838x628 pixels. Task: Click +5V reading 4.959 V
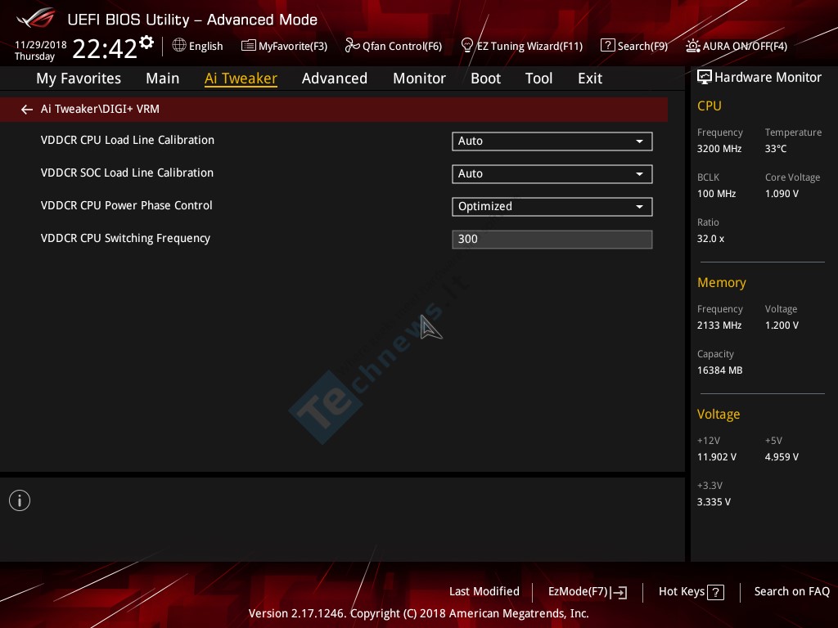(782, 457)
